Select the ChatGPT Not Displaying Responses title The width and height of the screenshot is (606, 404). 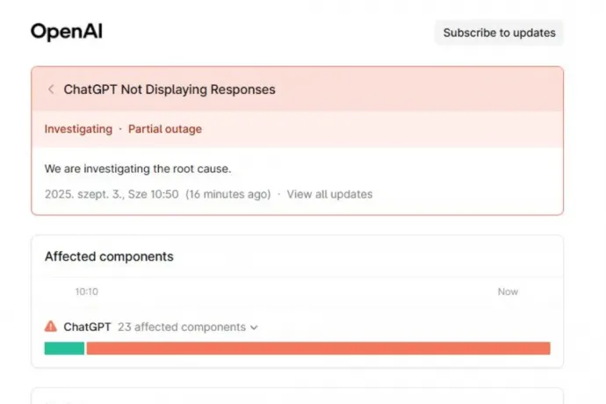point(170,90)
